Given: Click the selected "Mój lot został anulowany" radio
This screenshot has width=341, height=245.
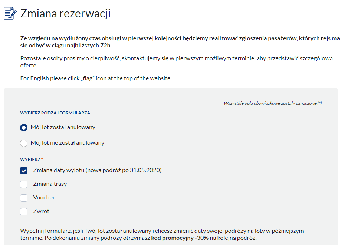Looking at the screenshot, I should tap(23, 128).
